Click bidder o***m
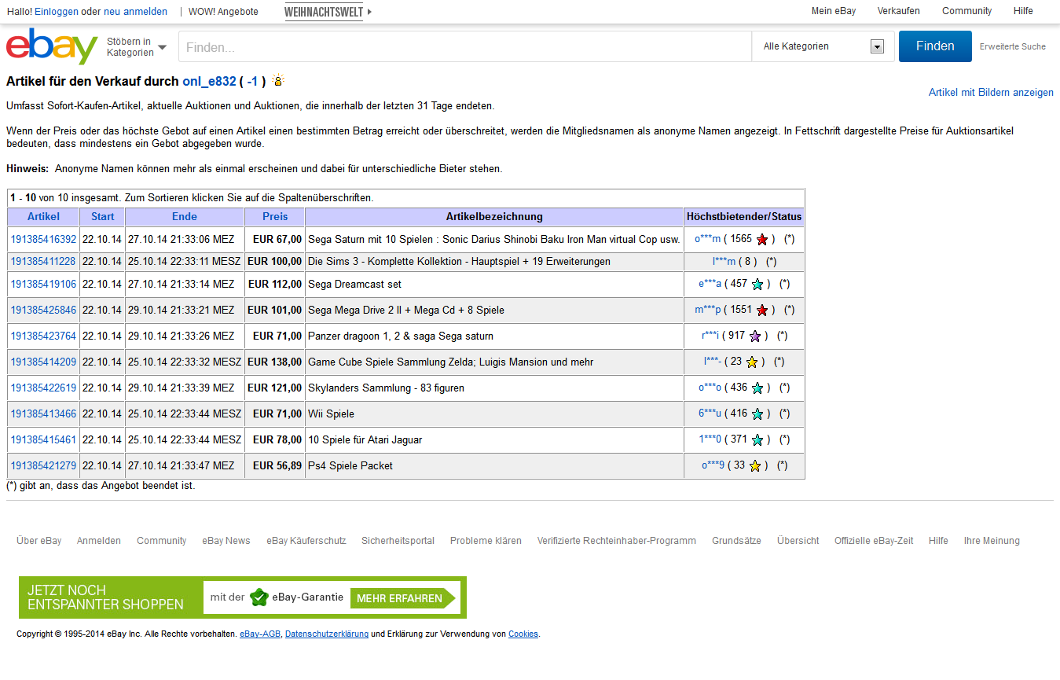 (707, 239)
